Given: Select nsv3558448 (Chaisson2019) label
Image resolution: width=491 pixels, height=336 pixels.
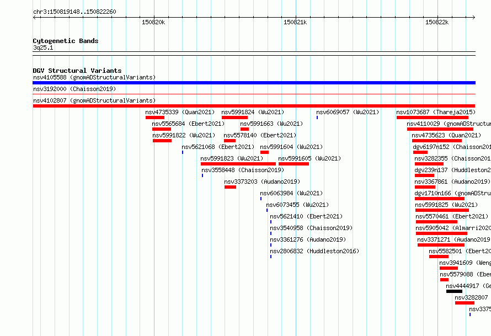Looking at the screenshot, I should point(243,170).
